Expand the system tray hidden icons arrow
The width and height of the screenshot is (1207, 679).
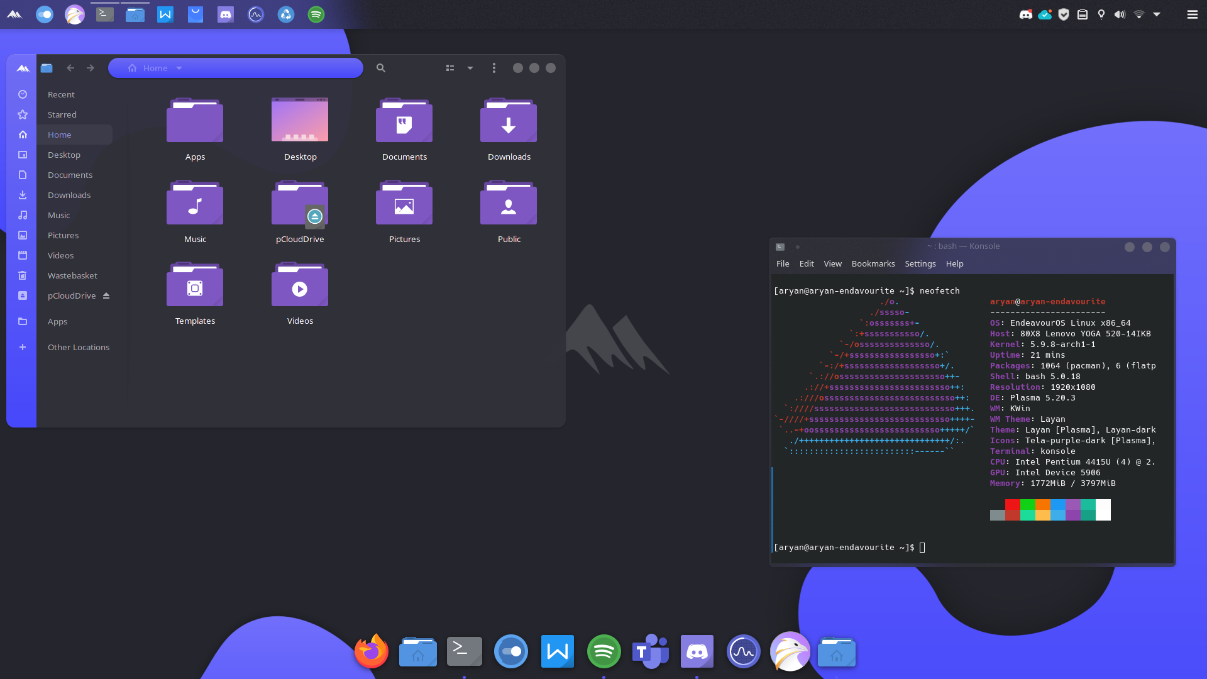1157,14
